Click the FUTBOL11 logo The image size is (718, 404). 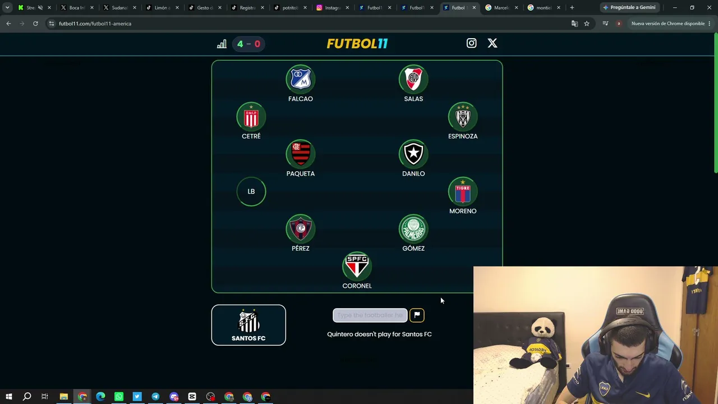[357, 44]
